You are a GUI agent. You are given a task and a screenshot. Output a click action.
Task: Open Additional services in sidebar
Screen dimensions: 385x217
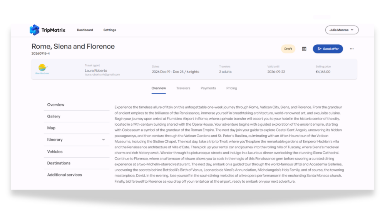pos(77,175)
